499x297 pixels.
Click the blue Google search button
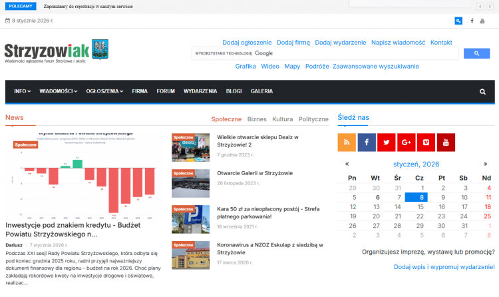476,53
